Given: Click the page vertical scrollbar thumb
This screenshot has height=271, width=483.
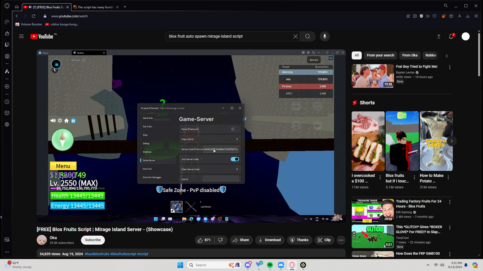Looking at the screenshot, I should [x=479, y=55].
